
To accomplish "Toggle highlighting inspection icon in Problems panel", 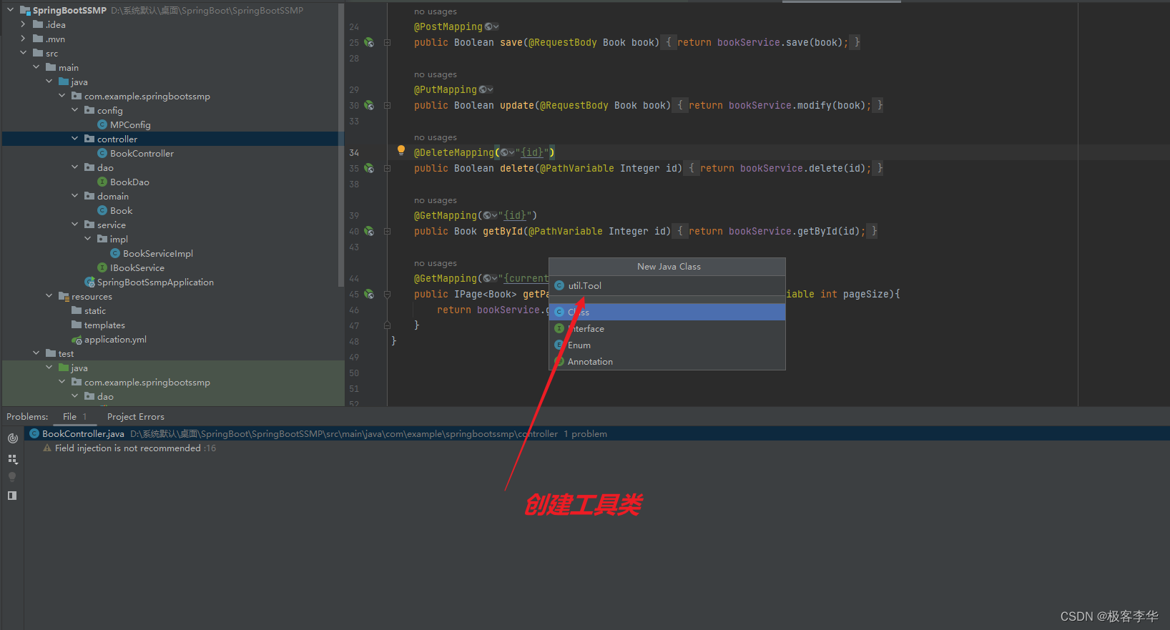I will pos(12,438).
